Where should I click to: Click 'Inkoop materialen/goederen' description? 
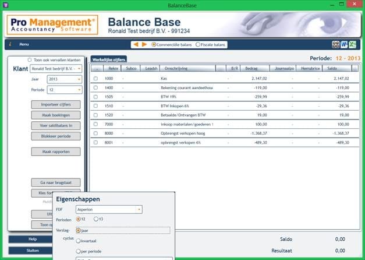tap(187, 124)
